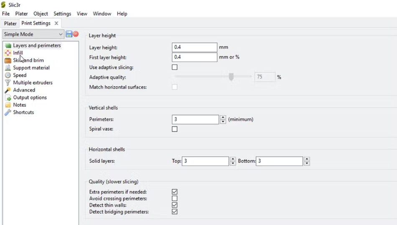Screen dimensions: 397x225
Task: Click the Bottom solid layers field
Action: coord(279,161)
